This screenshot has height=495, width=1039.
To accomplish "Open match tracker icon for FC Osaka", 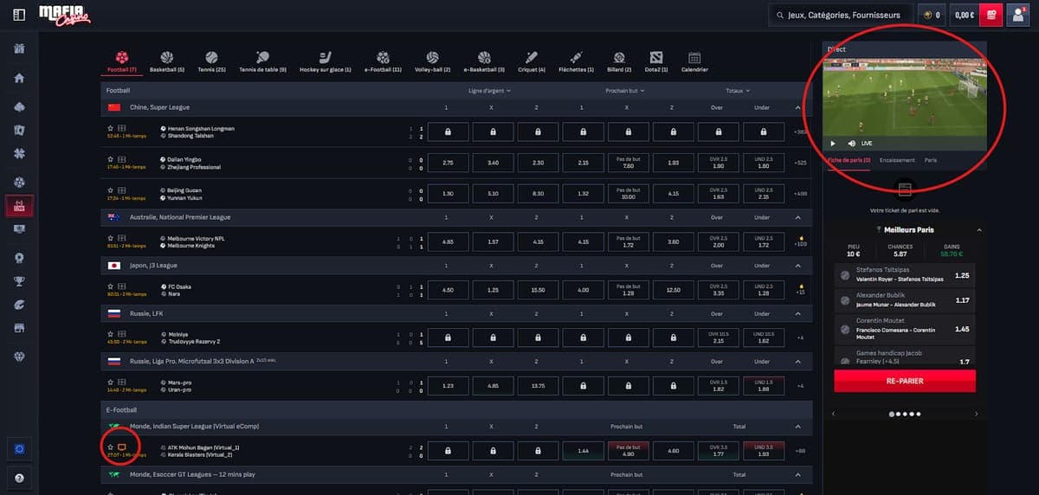I will (122, 286).
